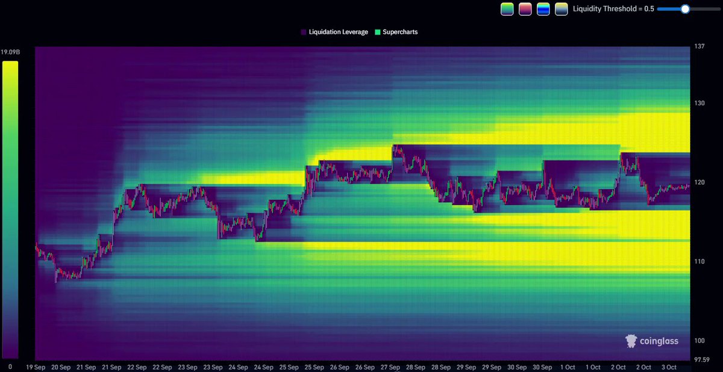Select the pink-purple color theme swatch
Screen dimensions: 723x372
(525, 9)
